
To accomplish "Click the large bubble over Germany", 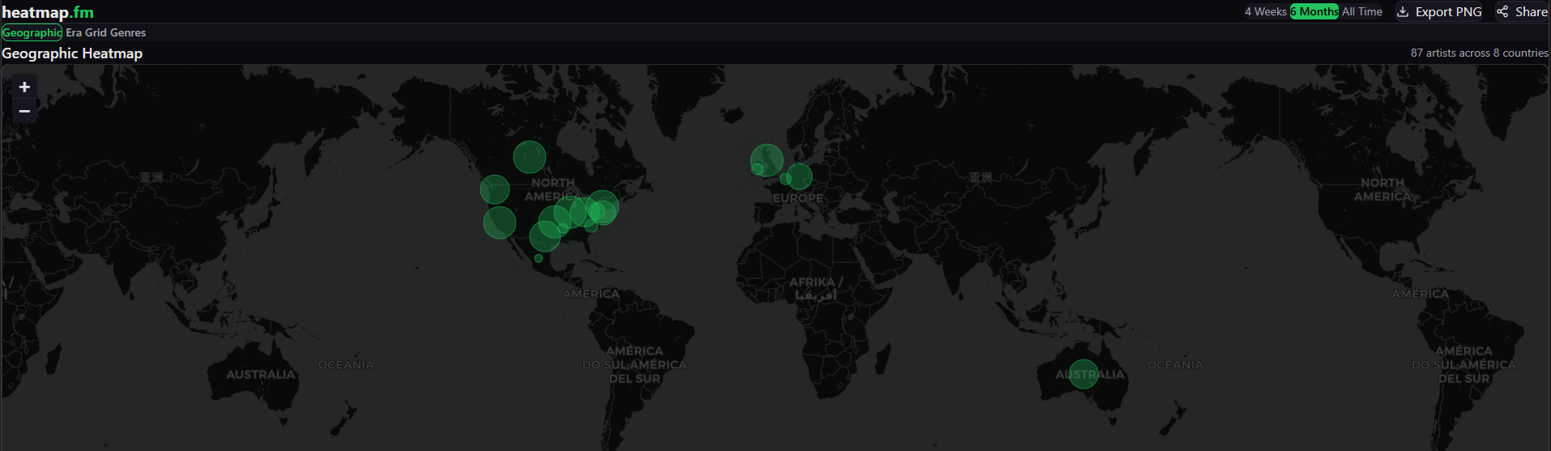I will tap(799, 177).
